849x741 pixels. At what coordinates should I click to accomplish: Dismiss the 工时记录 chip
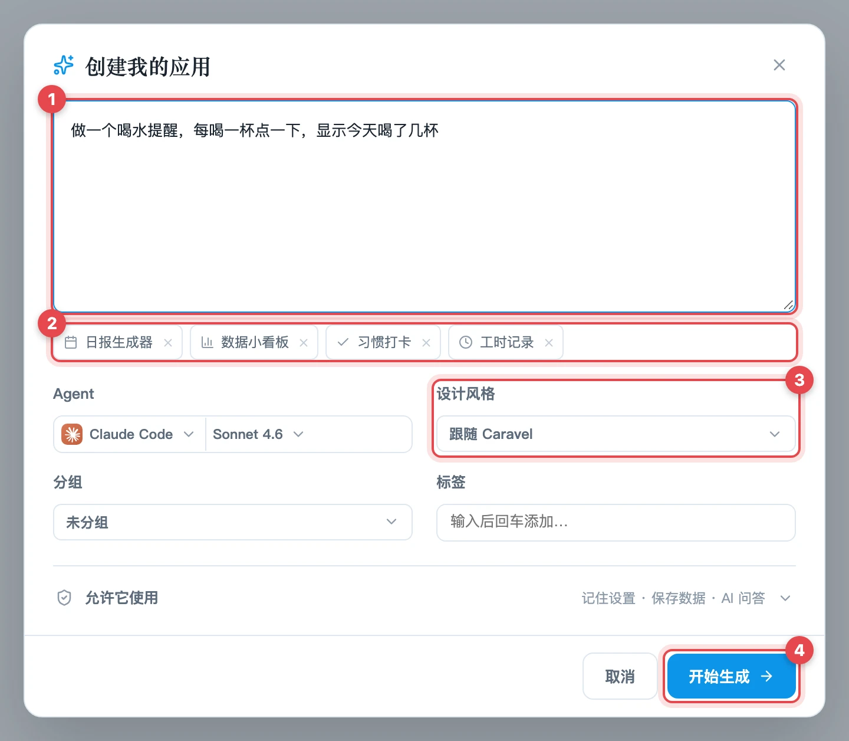pyautogui.click(x=549, y=343)
